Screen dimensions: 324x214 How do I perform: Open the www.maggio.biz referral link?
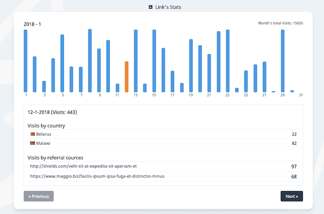[97, 176]
